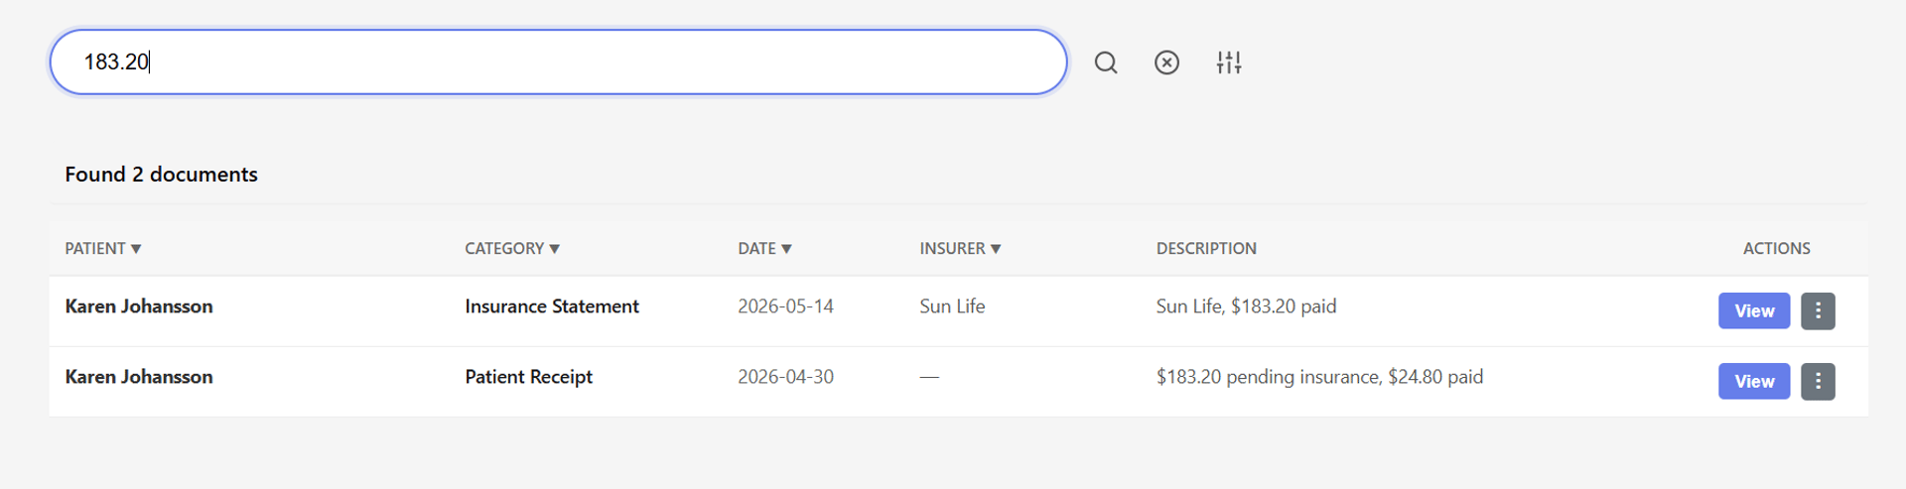The image size is (1906, 489).
Task: Sort by the PATIENT column header
Action: point(103,248)
